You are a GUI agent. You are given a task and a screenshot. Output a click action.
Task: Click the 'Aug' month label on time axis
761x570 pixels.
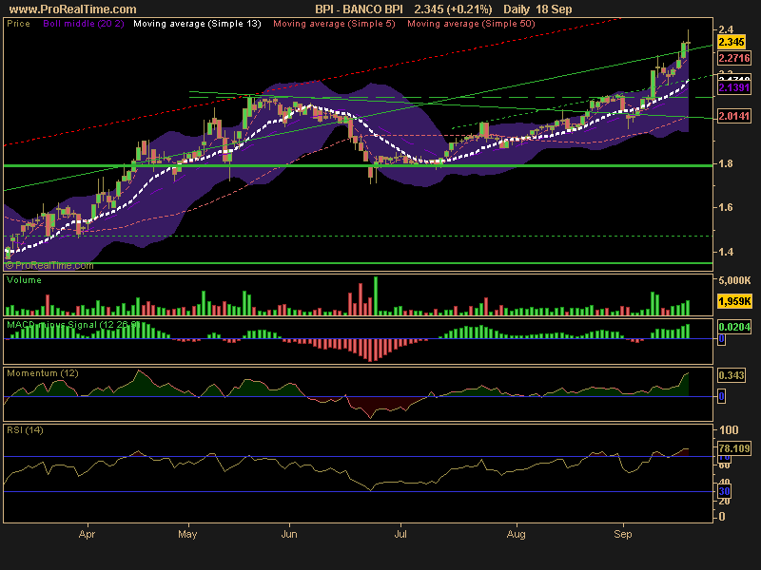516,534
